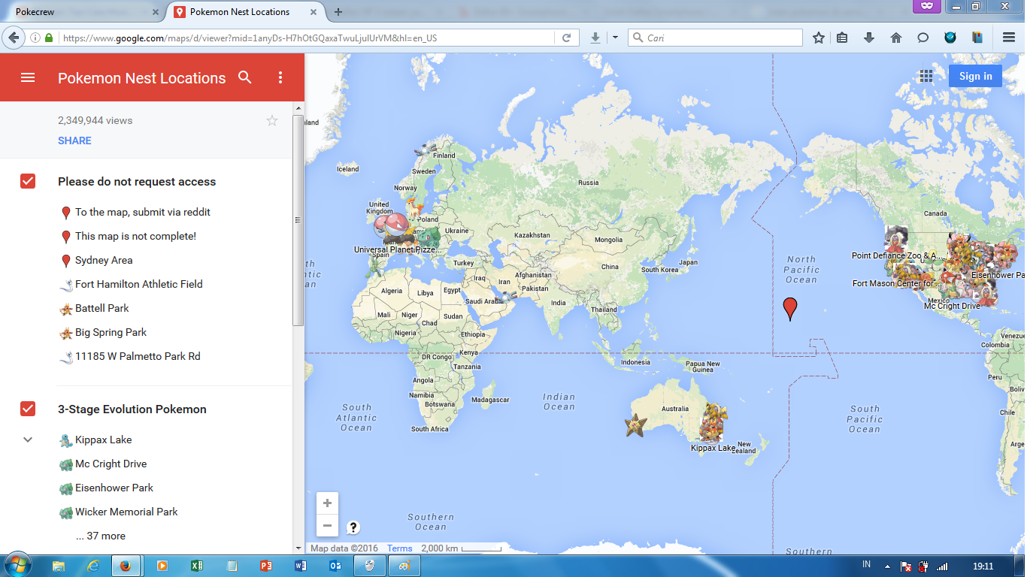Go back with the browser back arrow
1027x577 pixels.
pos(14,38)
